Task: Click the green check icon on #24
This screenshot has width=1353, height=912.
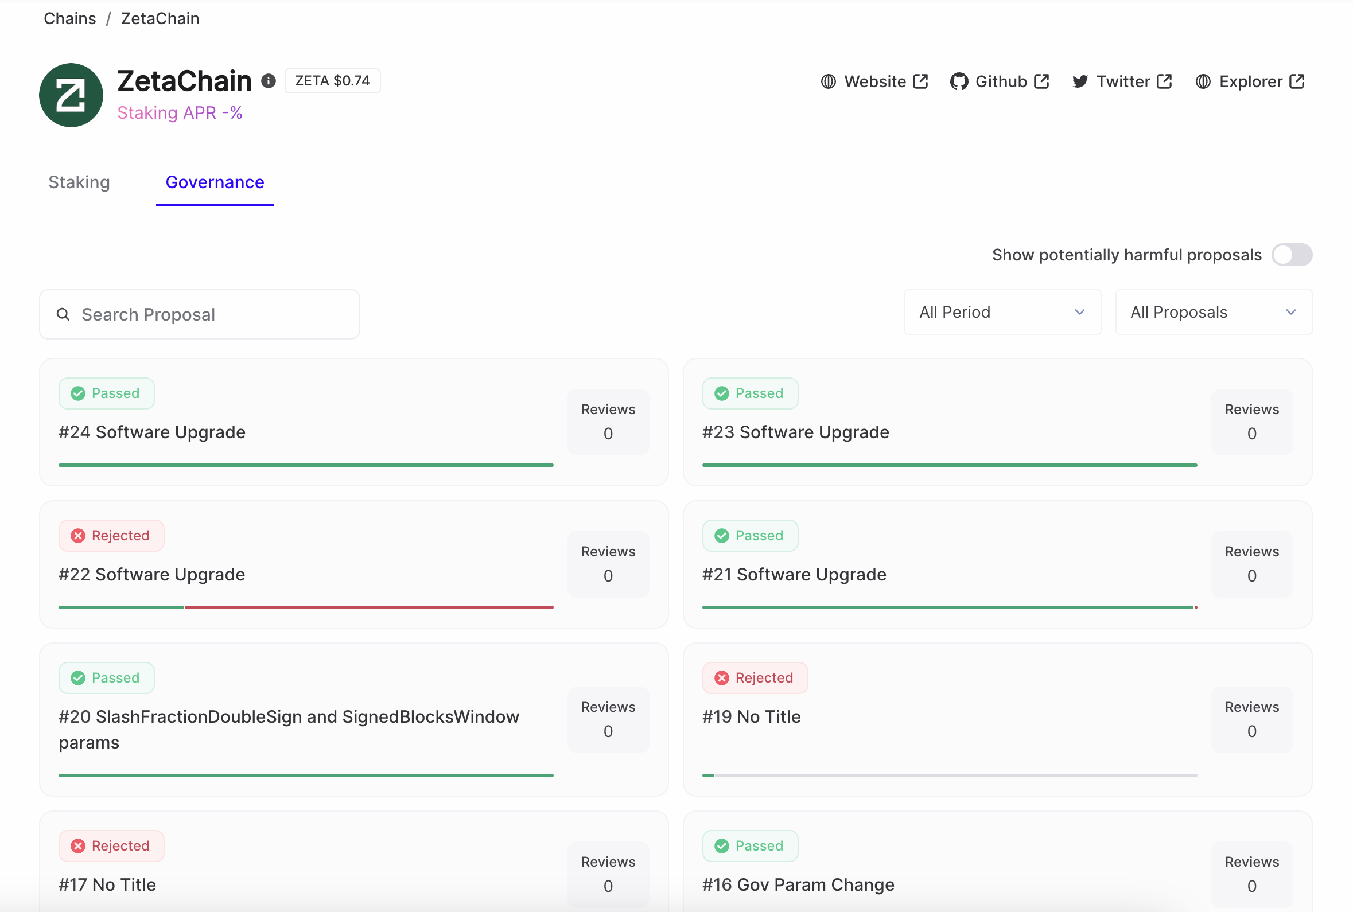Action: 78,393
